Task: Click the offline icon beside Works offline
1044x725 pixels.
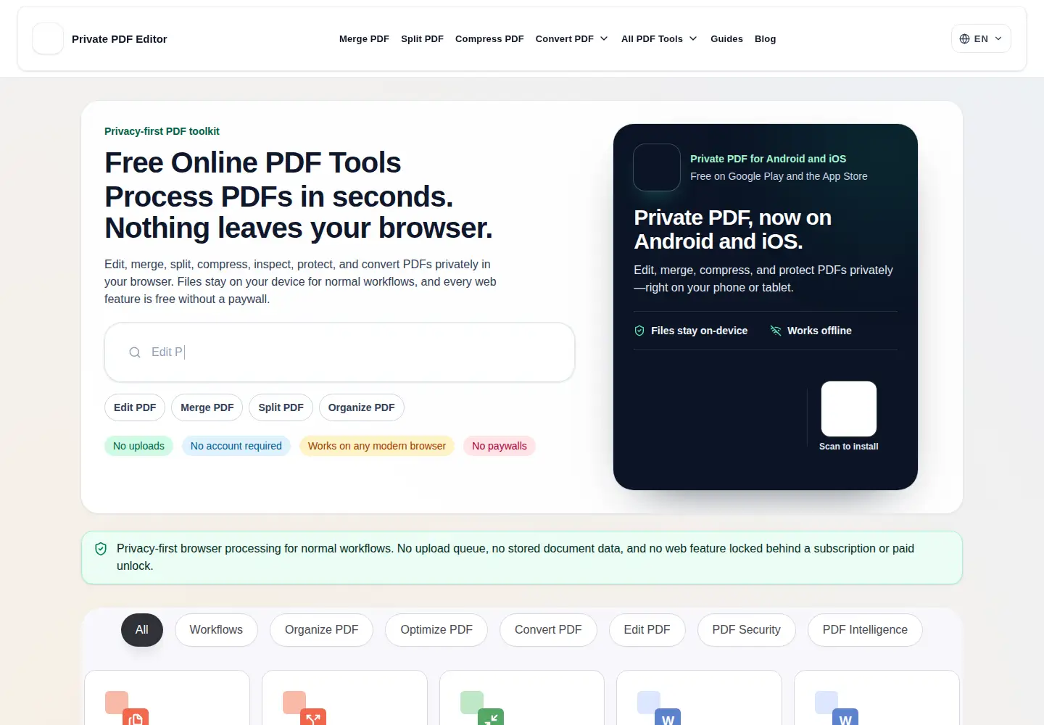Action: [x=776, y=331]
